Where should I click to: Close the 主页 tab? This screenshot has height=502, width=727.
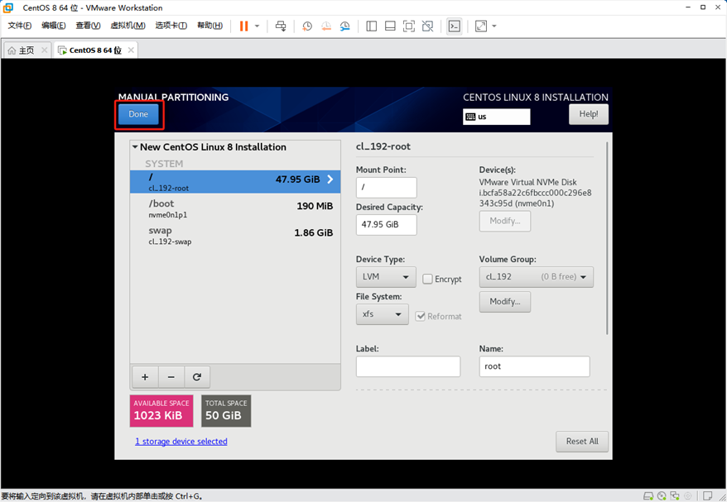[x=44, y=50]
